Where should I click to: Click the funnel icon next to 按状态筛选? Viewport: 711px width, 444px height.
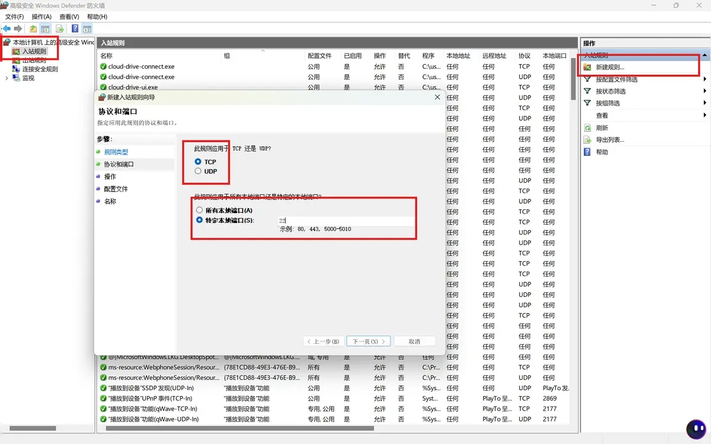(588, 91)
